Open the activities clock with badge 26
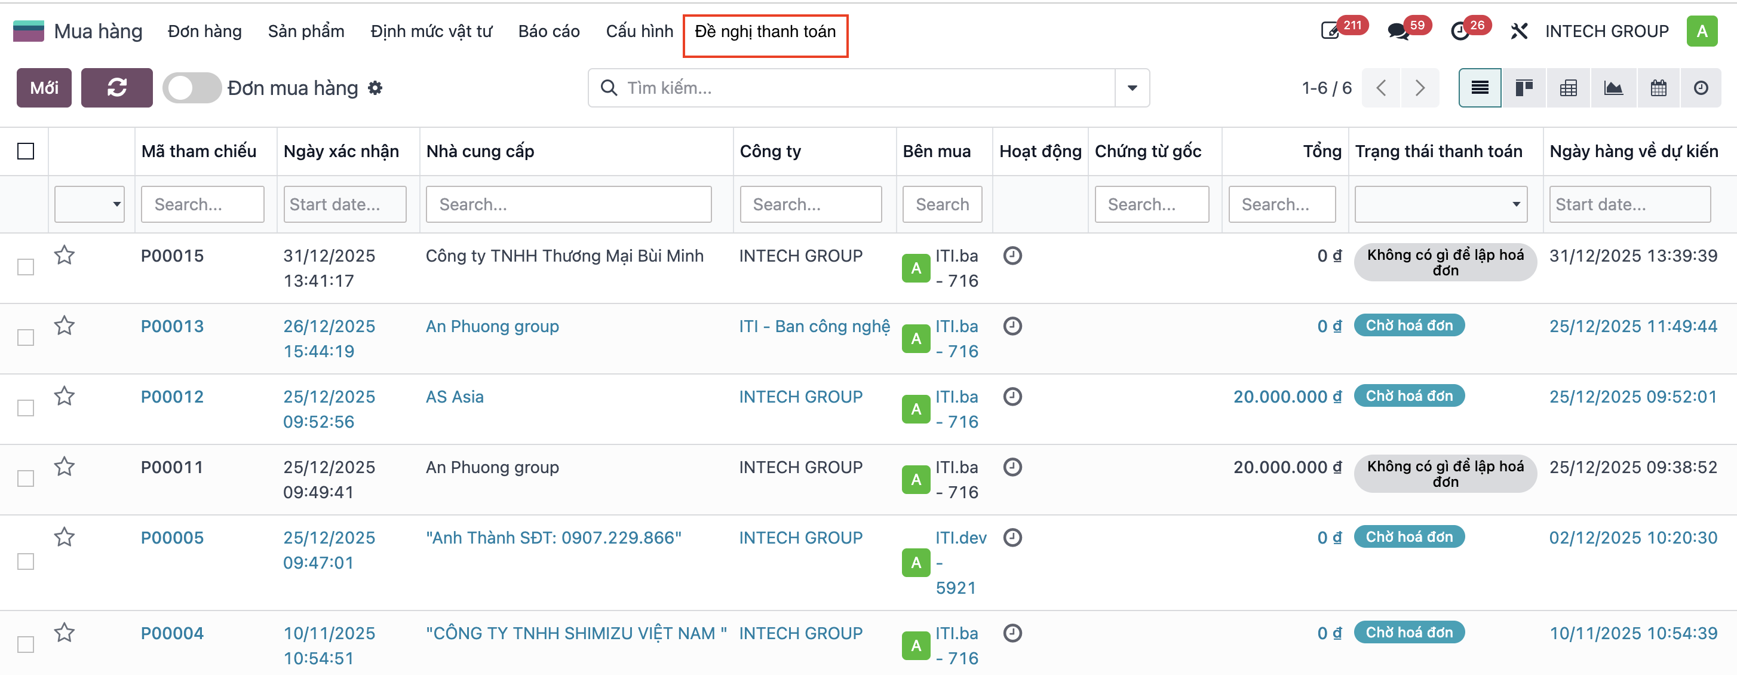The height and width of the screenshot is (675, 1737). coord(1460,31)
